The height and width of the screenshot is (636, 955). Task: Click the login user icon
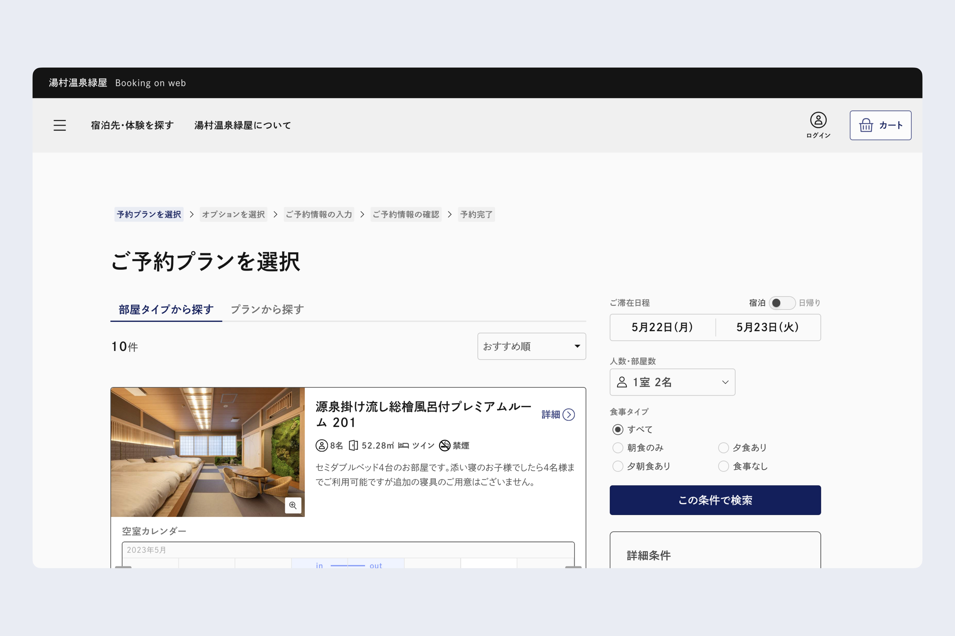[x=818, y=120]
